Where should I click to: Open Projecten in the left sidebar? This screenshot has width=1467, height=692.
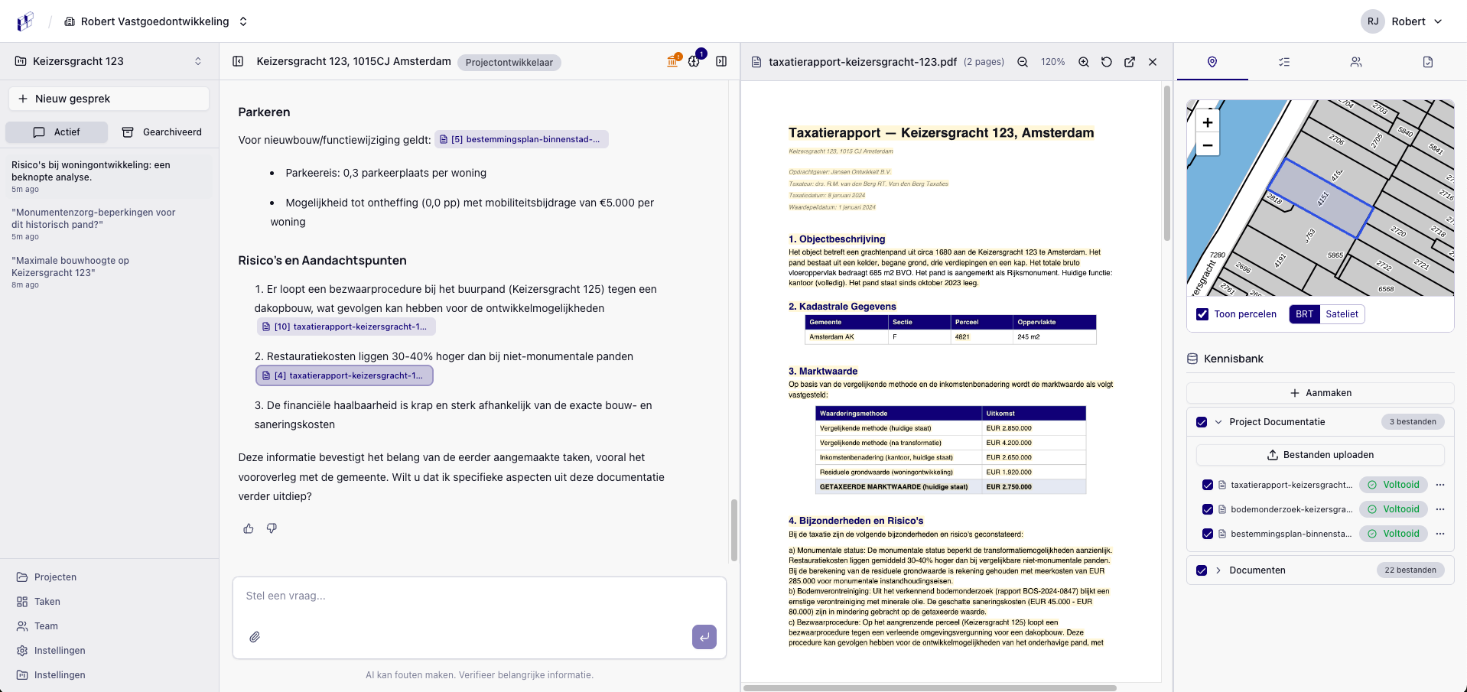point(54,577)
